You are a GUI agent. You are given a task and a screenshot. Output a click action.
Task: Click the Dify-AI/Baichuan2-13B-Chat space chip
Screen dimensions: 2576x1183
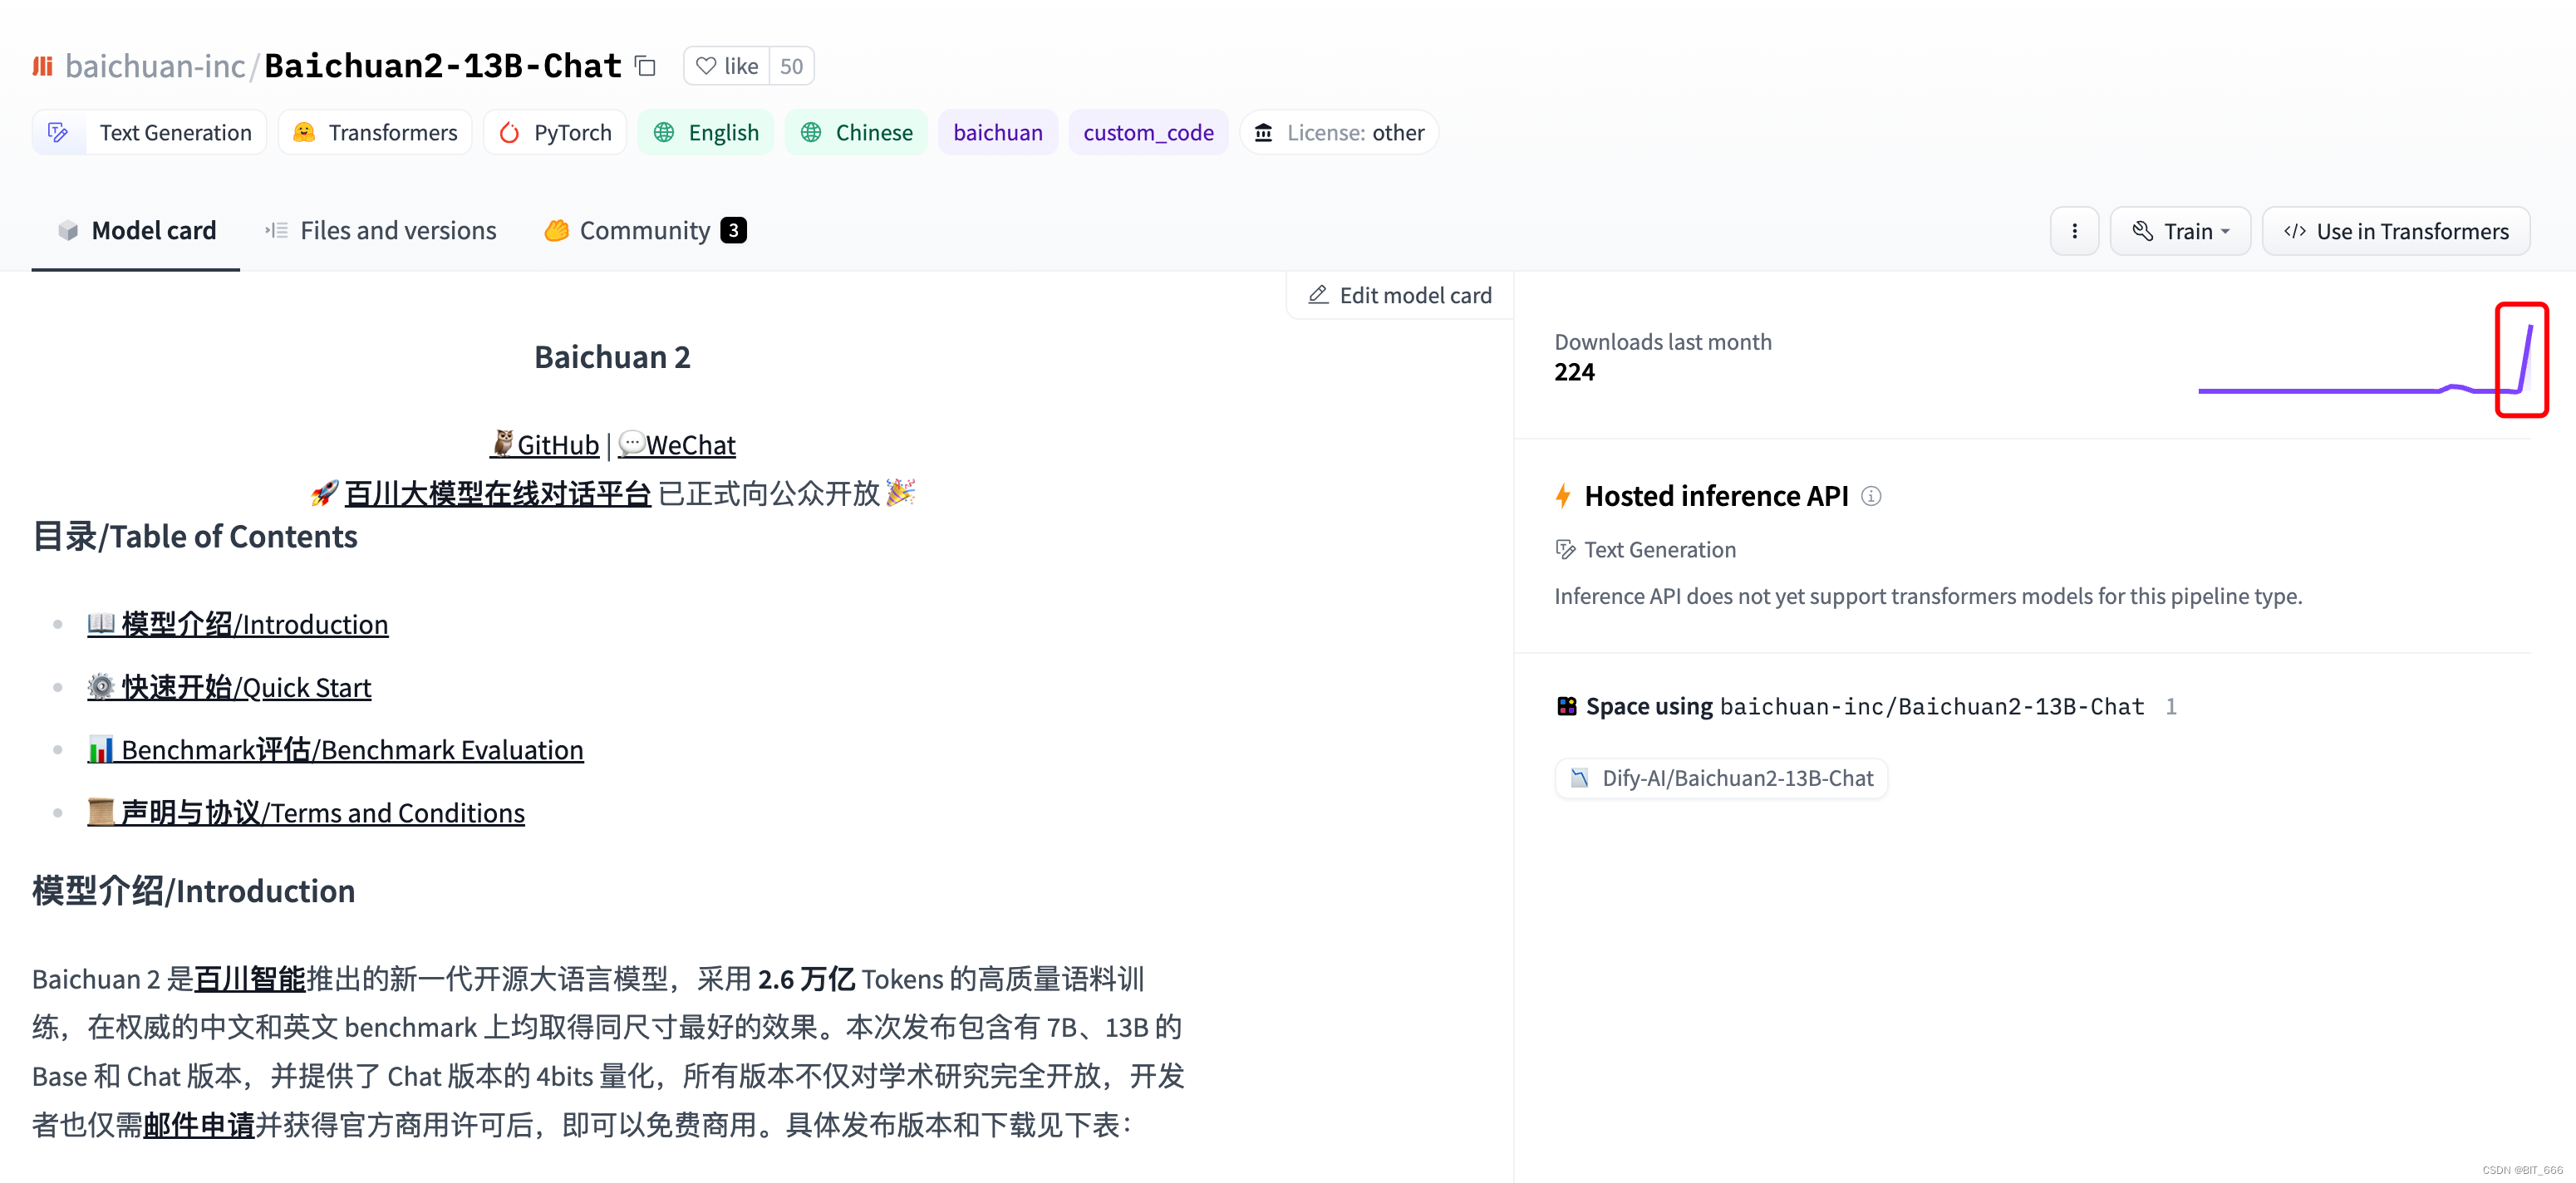coord(1721,778)
